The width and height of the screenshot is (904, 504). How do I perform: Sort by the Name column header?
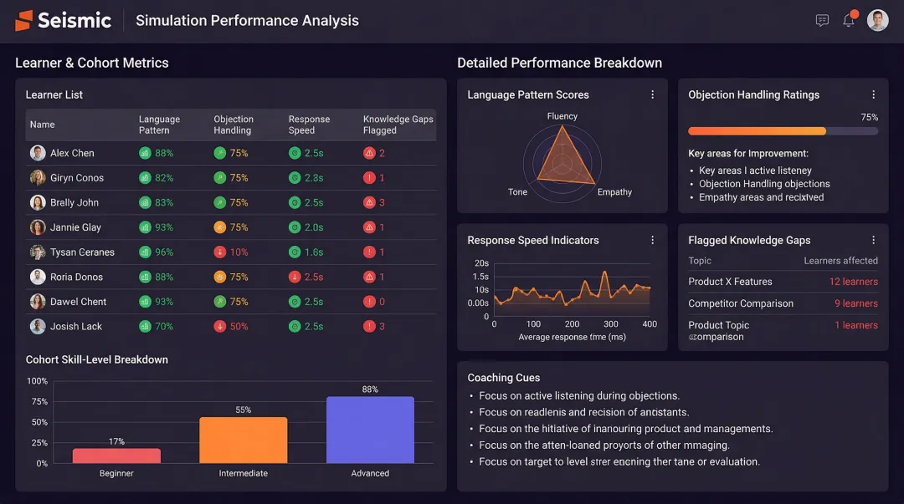click(42, 124)
